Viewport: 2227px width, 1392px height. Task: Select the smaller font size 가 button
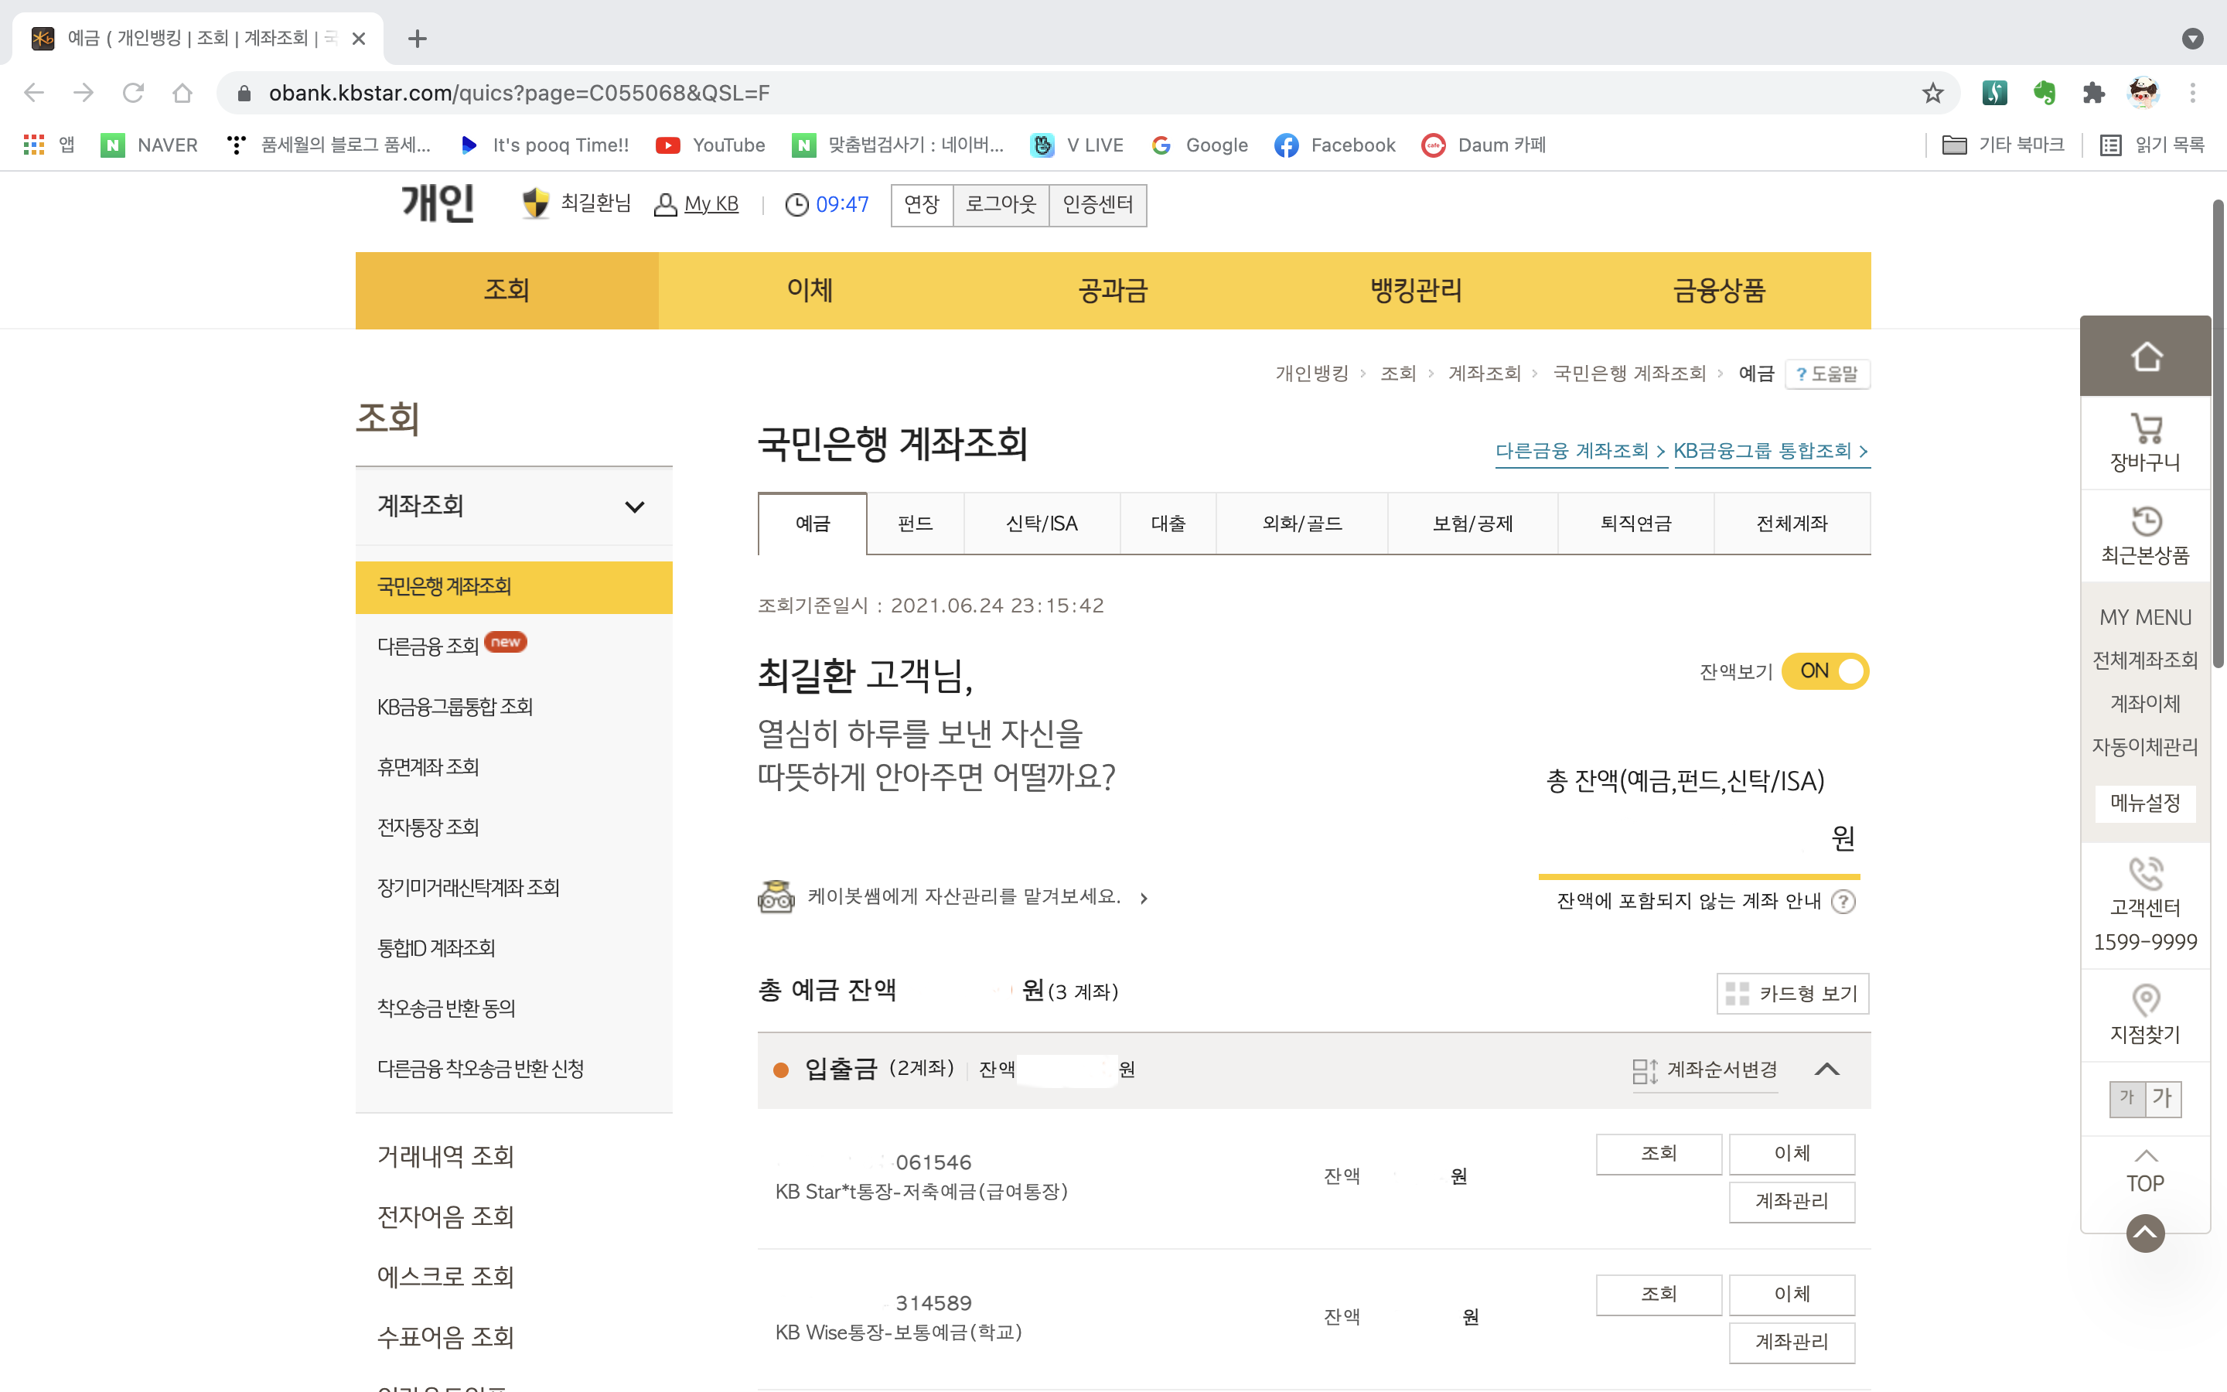[2126, 1097]
